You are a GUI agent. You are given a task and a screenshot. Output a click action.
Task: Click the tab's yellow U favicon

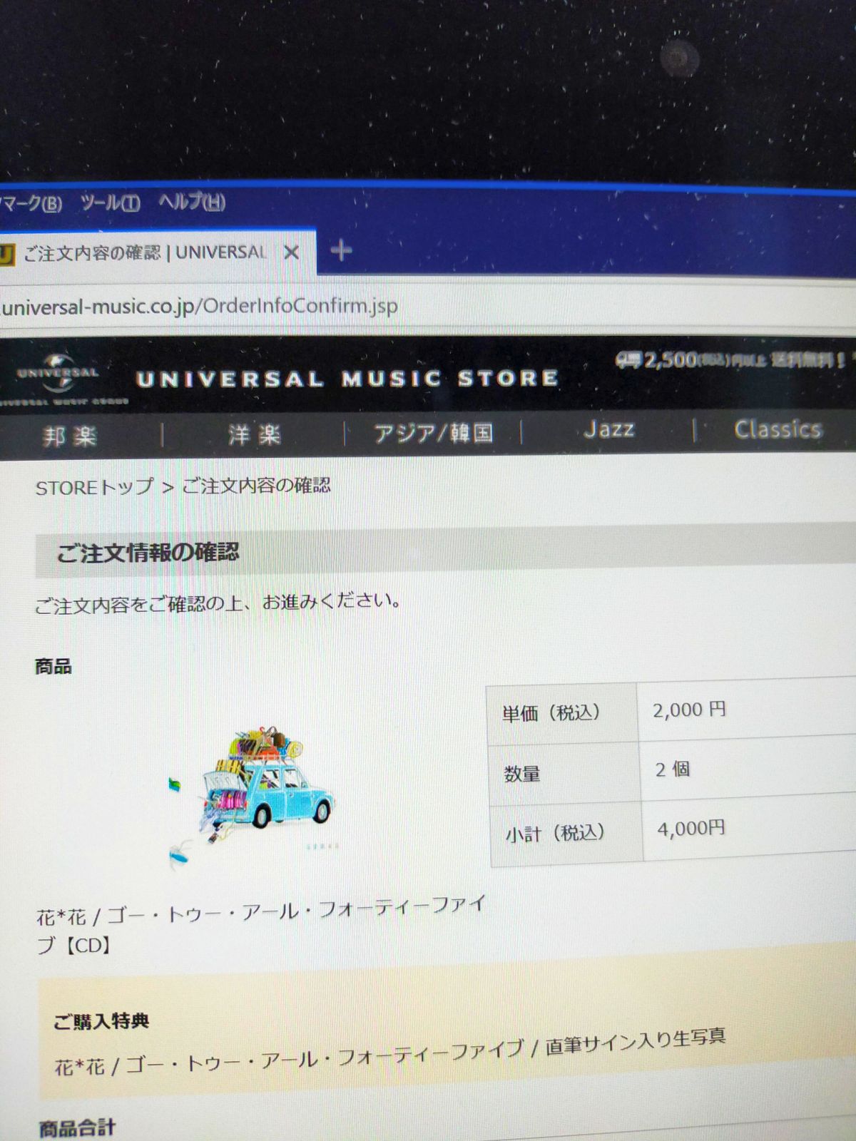6,254
